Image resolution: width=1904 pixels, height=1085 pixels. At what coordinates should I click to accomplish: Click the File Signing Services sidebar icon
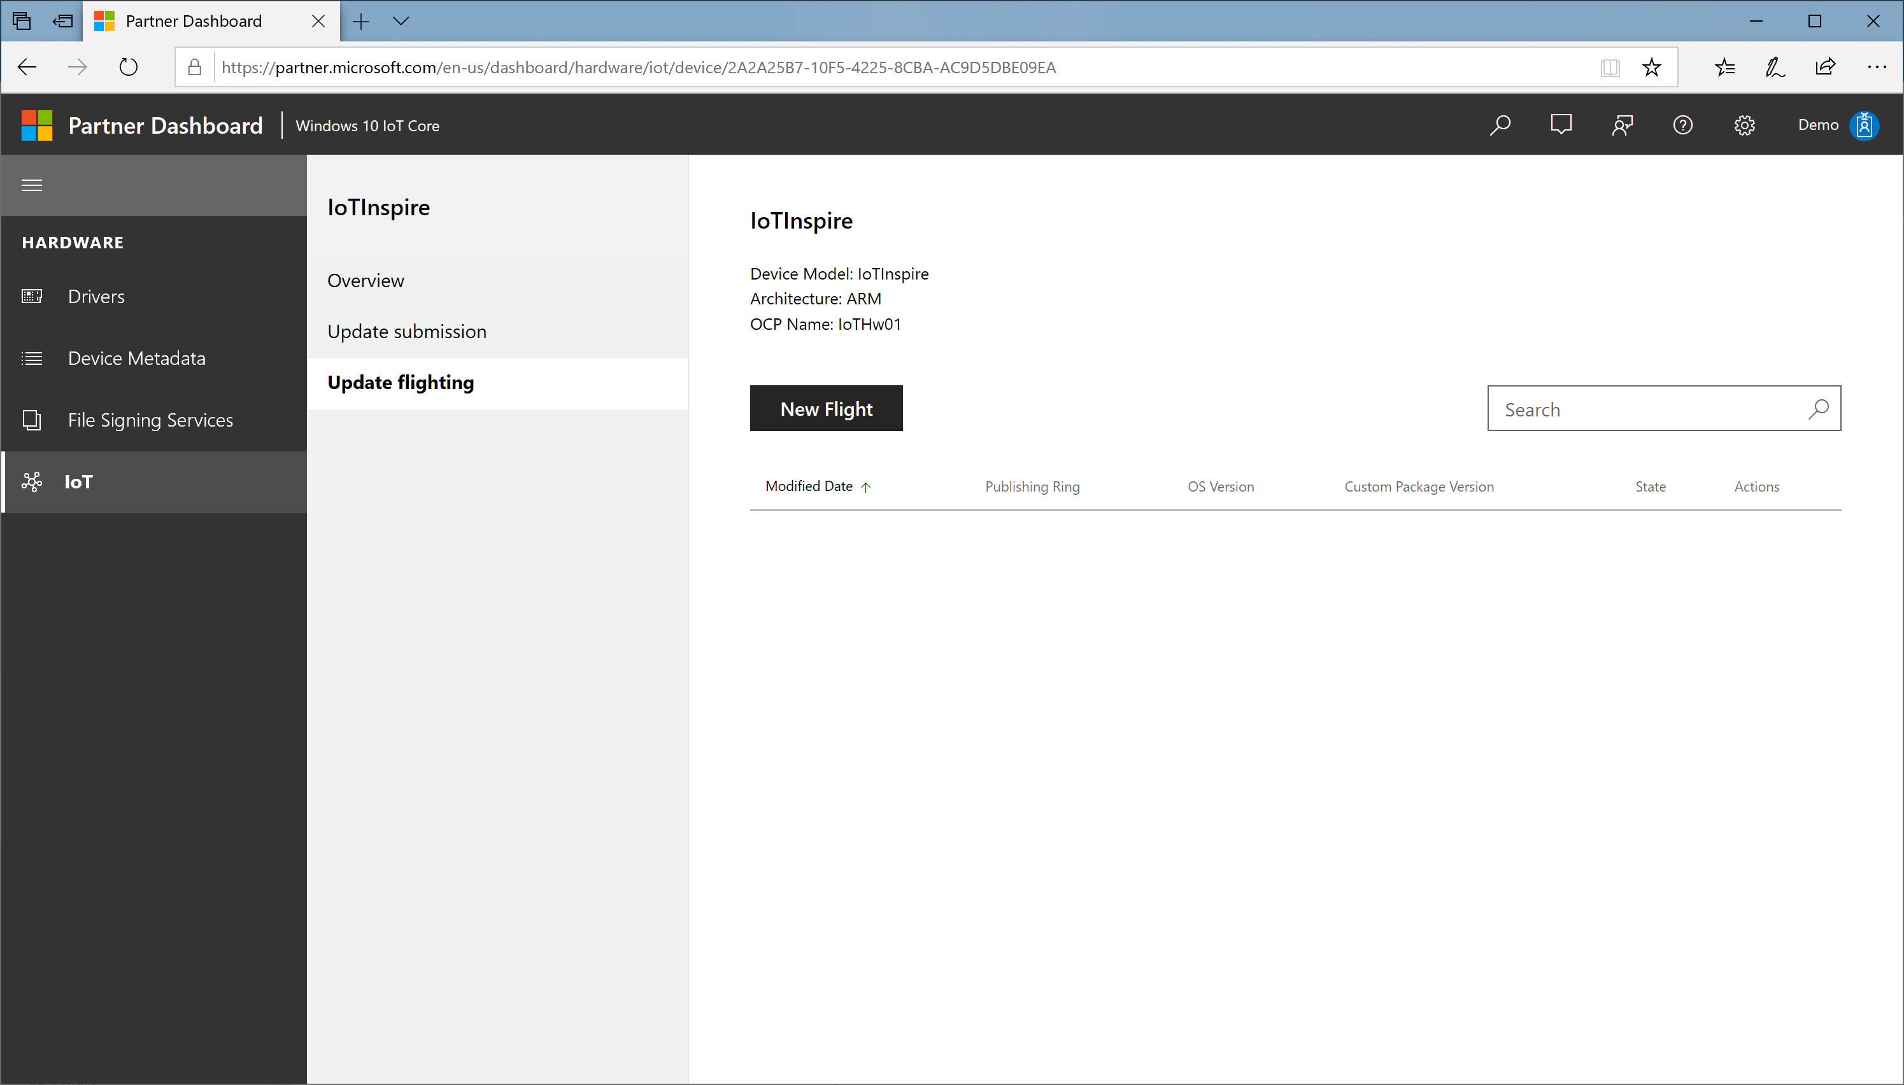point(31,418)
